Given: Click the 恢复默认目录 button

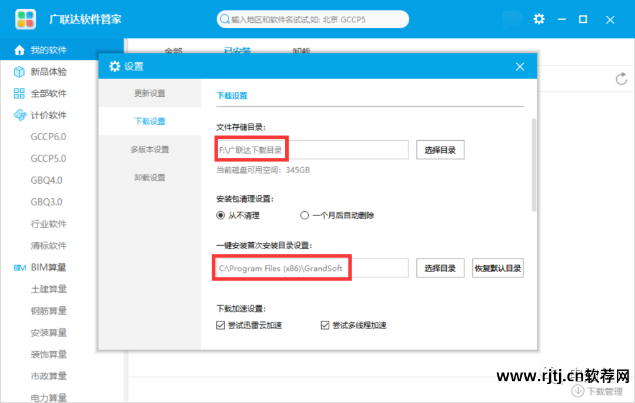Looking at the screenshot, I should pos(498,268).
